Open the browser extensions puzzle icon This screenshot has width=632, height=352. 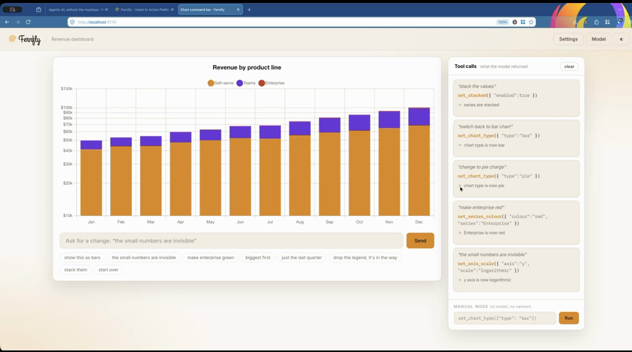pos(596,22)
